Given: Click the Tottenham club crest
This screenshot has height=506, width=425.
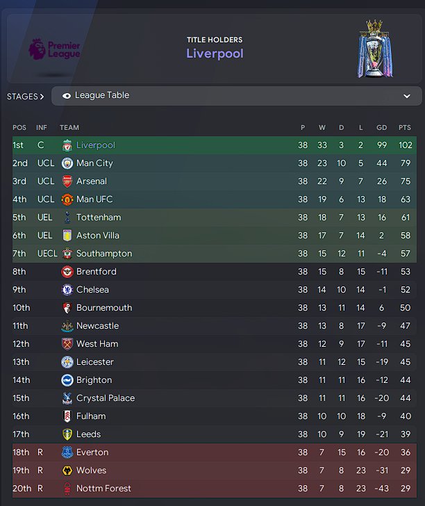Looking at the screenshot, I should 67,218.
